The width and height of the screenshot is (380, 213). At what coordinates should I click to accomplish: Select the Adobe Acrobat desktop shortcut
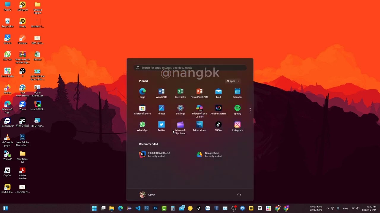pyautogui.click(x=23, y=174)
